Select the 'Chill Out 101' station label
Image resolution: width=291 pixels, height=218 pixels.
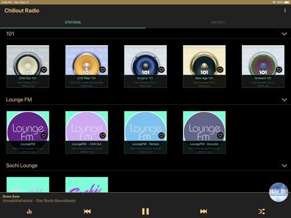[27, 78]
